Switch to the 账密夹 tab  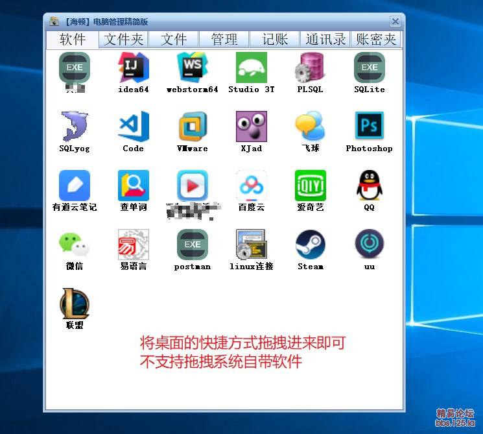coord(376,40)
